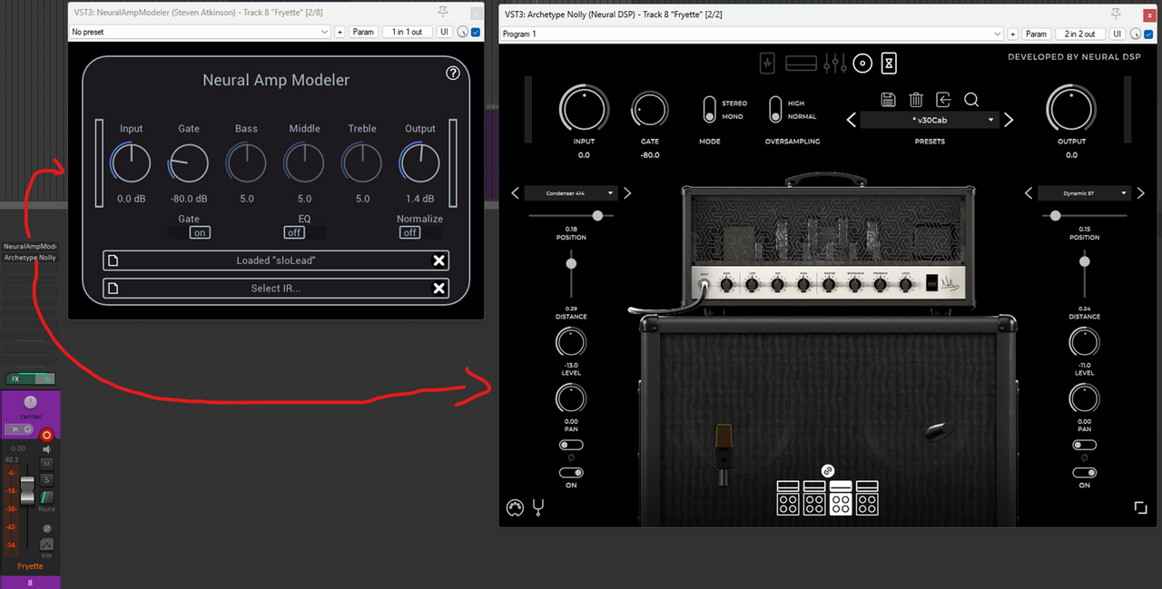The height and width of the screenshot is (589, 1162).
Task: Arm record on Fryette track
Action: click(47, 436)
